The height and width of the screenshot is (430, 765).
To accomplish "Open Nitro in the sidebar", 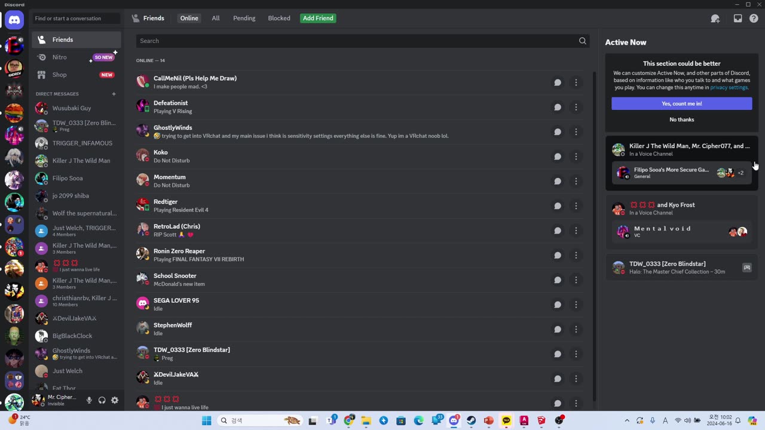I will (76, 57).
